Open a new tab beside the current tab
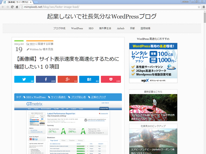This screenshot has width=206, height=154. coord(36,2)
